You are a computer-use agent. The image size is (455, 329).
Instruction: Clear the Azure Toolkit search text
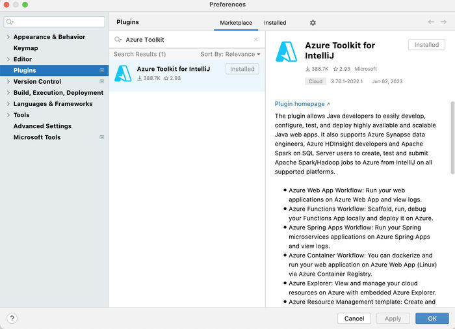coord(255,40)
